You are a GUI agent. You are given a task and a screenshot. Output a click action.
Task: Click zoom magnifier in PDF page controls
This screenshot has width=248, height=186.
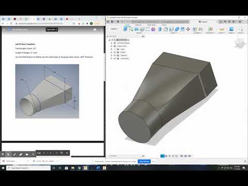click(x=61, y=153)
